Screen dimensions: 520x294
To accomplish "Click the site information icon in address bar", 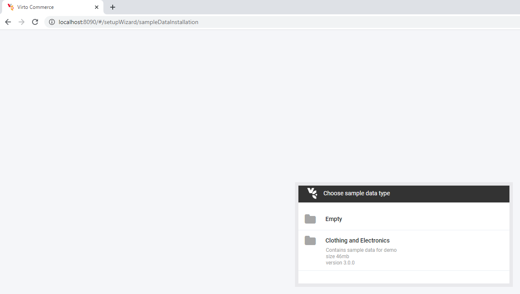I will 51,22.
